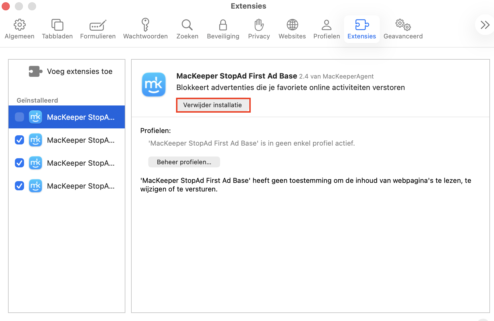Open Formulieren autofill settings

(x=98, y=29)
